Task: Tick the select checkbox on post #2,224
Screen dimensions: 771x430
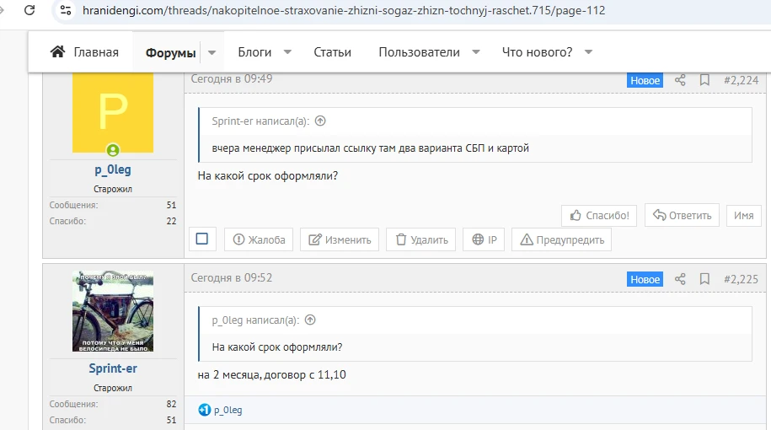Action: point(202,239)
